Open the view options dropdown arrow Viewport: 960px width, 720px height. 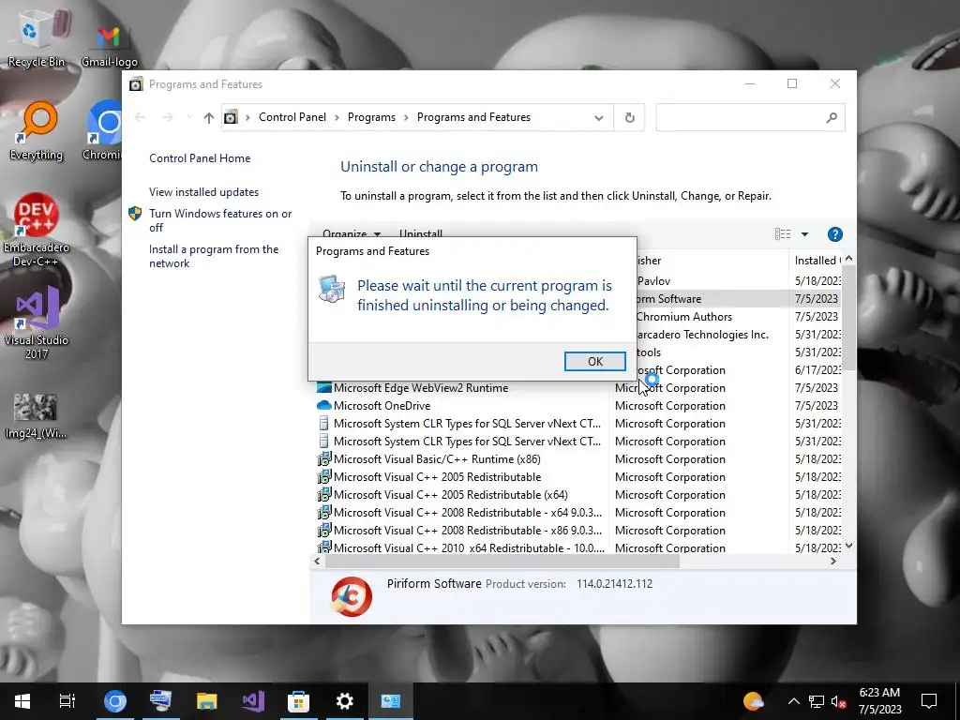click(x=804, y=234)
